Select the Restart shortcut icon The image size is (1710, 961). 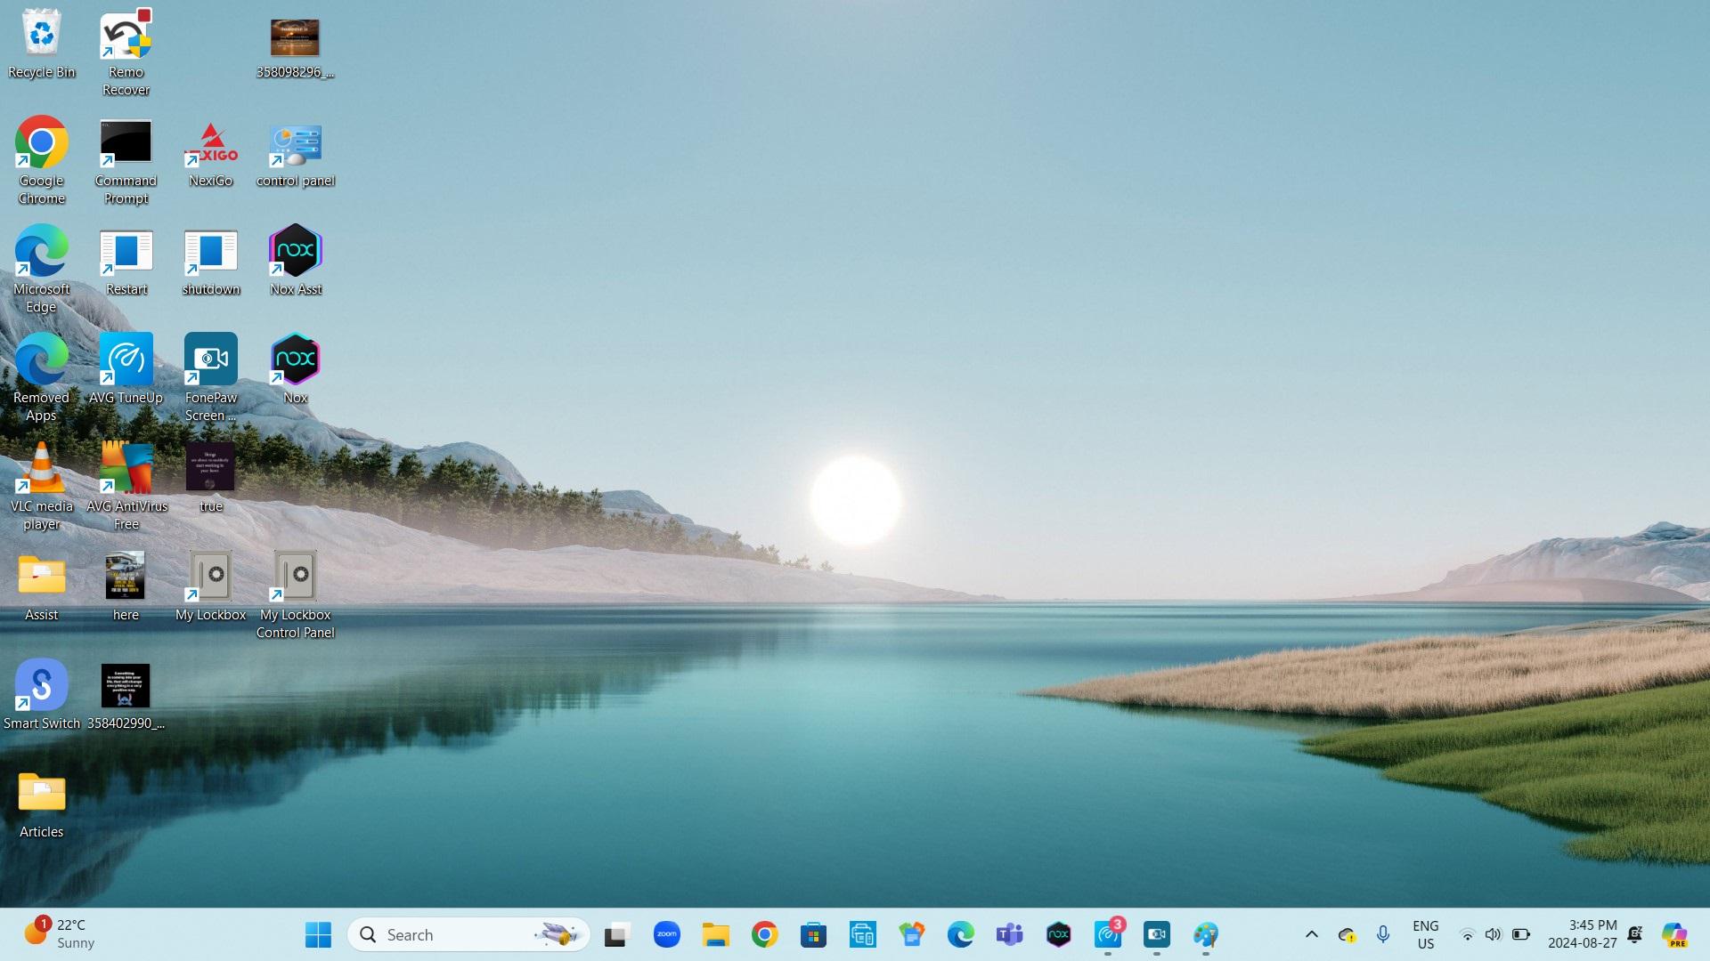pos(126,262)
